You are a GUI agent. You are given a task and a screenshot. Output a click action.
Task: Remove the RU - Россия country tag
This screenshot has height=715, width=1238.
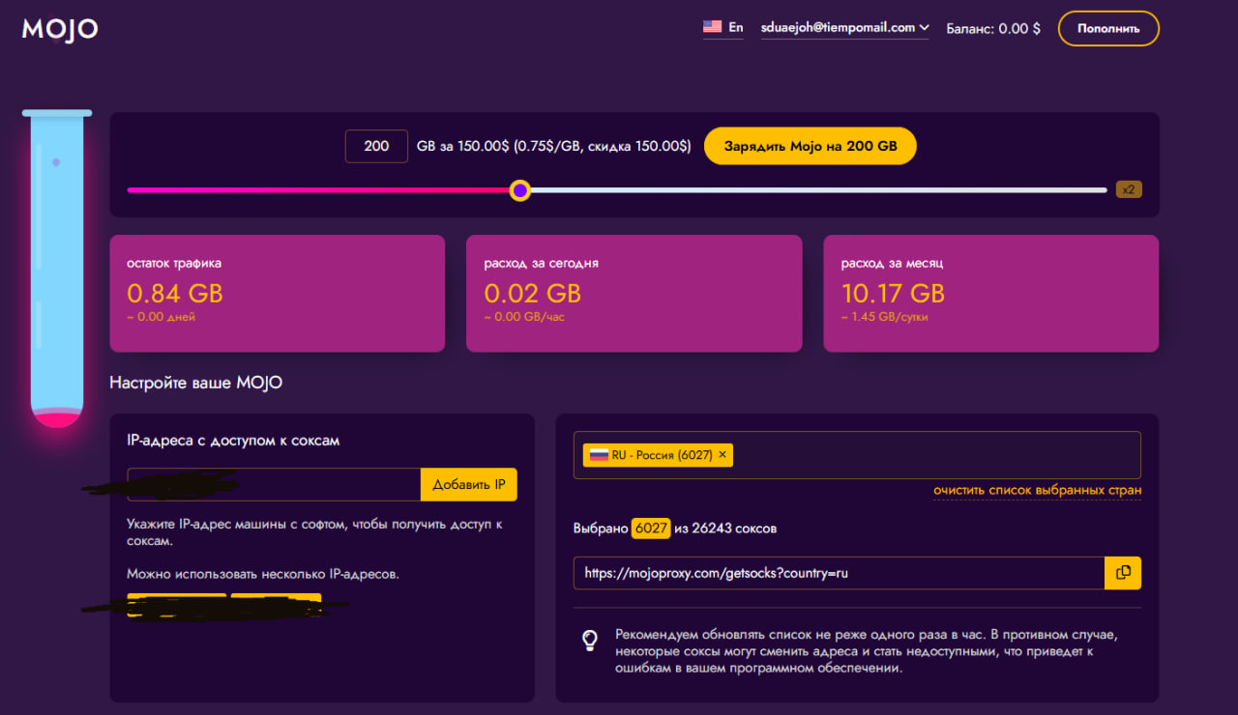(x=722, y=455)
